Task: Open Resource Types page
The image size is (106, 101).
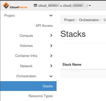Action: (x=41, y=96)
